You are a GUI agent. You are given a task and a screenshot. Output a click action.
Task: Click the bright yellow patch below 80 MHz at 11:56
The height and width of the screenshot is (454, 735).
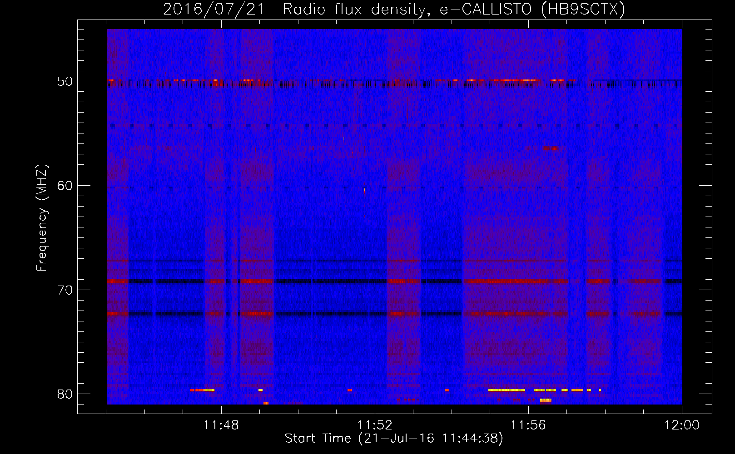(x=546, y=400)
